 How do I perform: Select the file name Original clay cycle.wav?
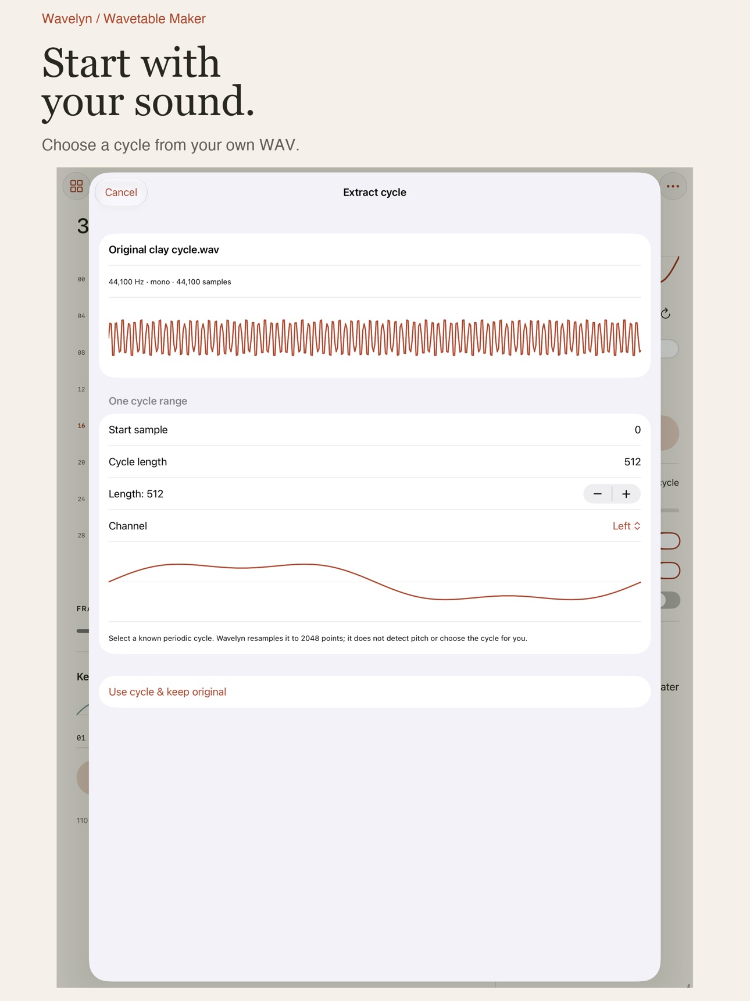tap(164, 250)
